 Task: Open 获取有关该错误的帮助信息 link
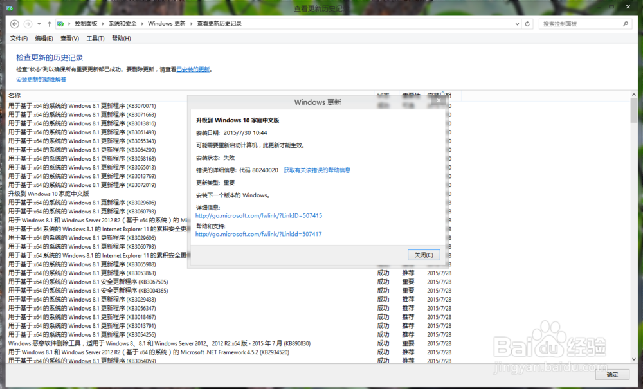(317, 170)
